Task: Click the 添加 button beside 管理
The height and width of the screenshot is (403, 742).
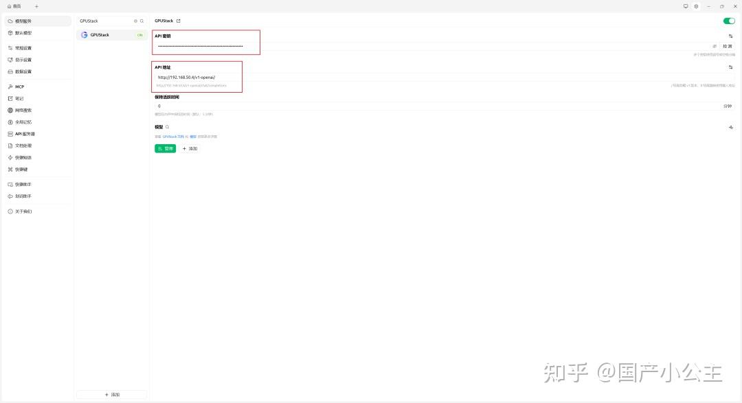Action: [x=190, y=148]
